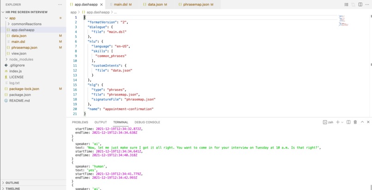Add a new terminal with plus icon

338,122
